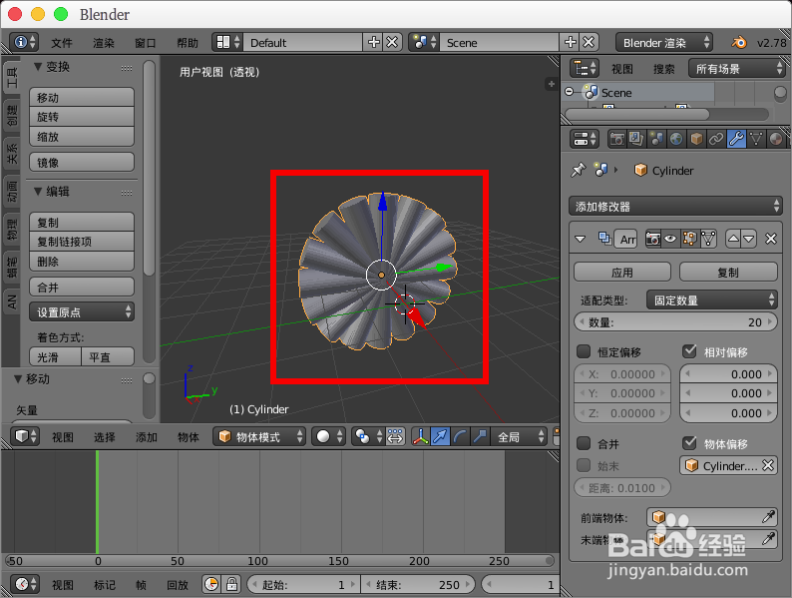Open the Render Layers properties tab
Viewport: 792px width, 598px height.
(636, 139)
